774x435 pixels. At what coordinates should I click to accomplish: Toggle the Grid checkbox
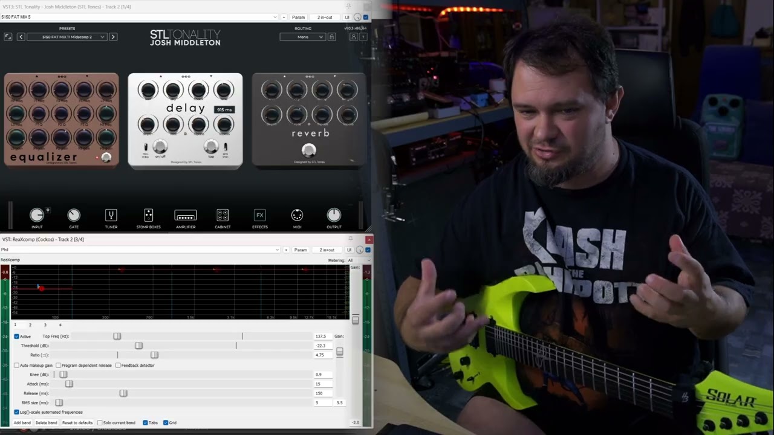pyautogui.click(x=166, y=423)
